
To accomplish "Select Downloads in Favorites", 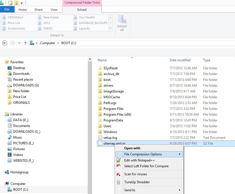I will click(x=21, y=74).
